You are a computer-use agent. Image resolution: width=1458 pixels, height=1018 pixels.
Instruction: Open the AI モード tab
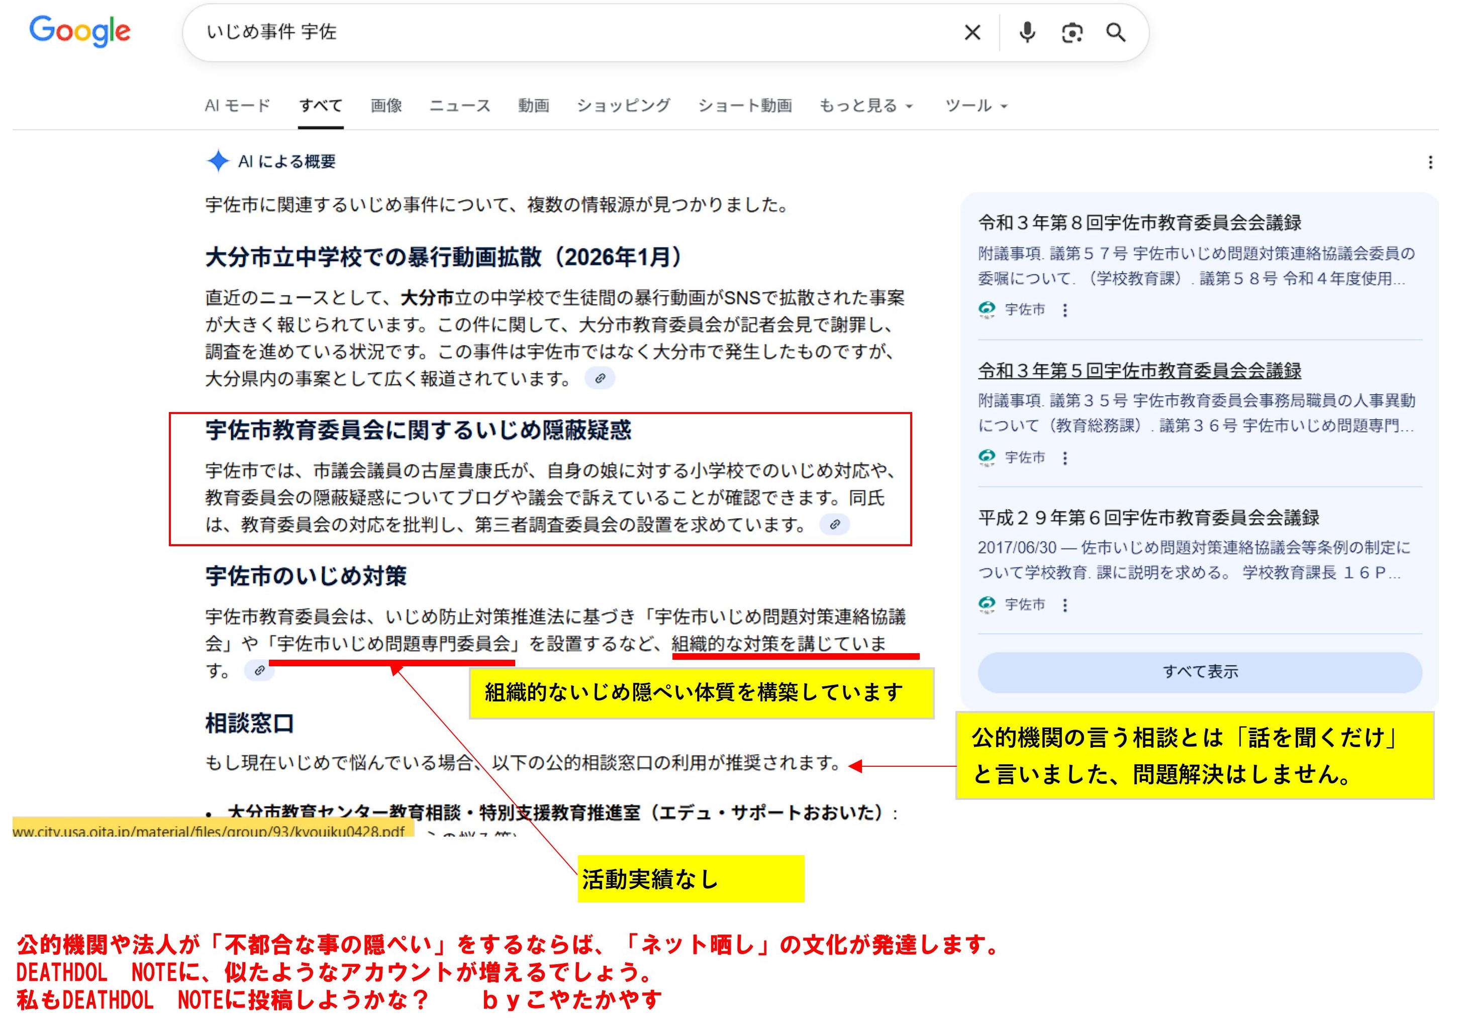click(x=238, y=106)
